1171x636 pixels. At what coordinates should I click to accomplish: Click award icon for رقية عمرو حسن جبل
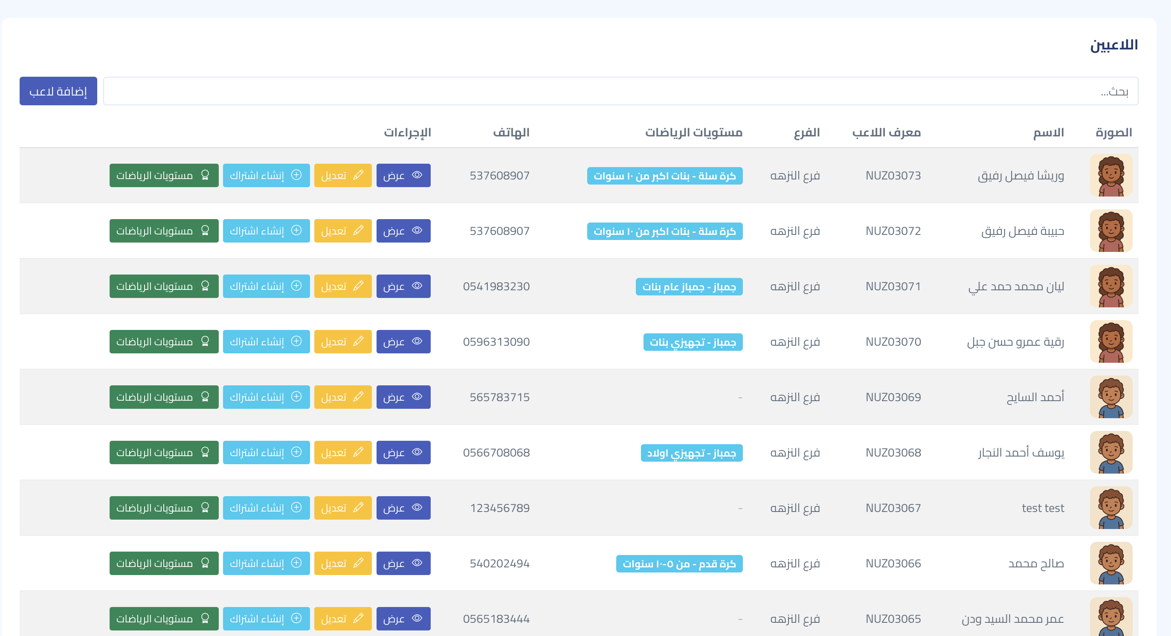click(x=205, y=341)
